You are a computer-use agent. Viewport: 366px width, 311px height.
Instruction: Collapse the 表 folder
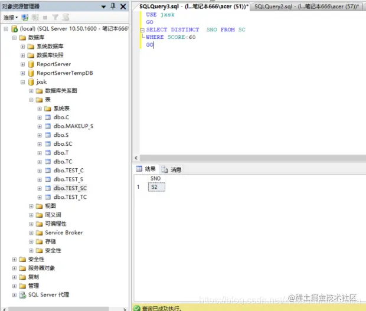point(31,100)
